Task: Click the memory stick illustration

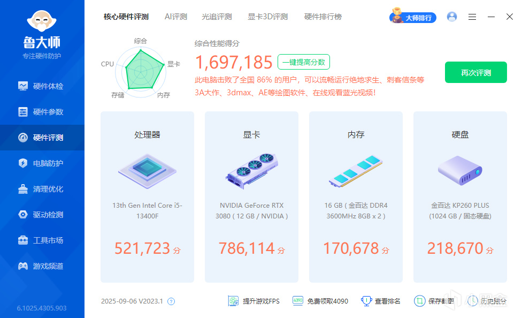Action: 356,171
